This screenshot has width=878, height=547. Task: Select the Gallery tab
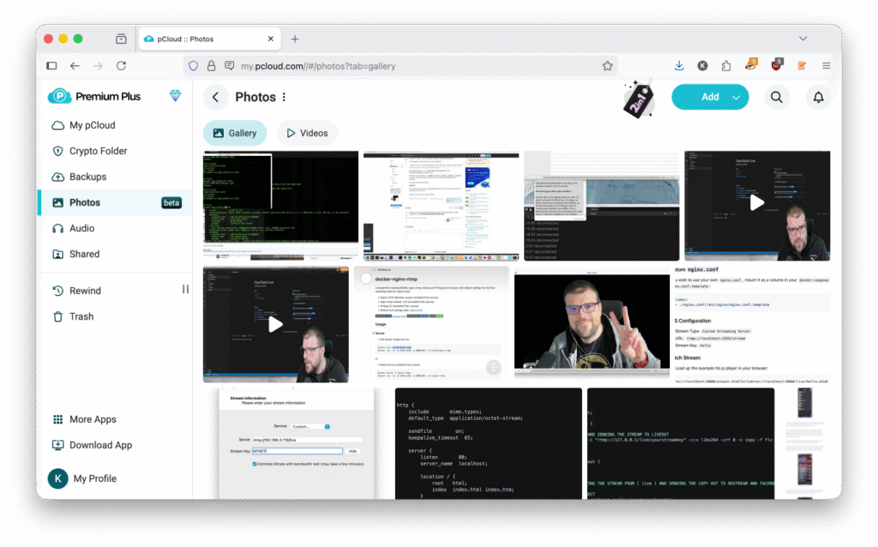pyautogui.click(x=234, y=133)
